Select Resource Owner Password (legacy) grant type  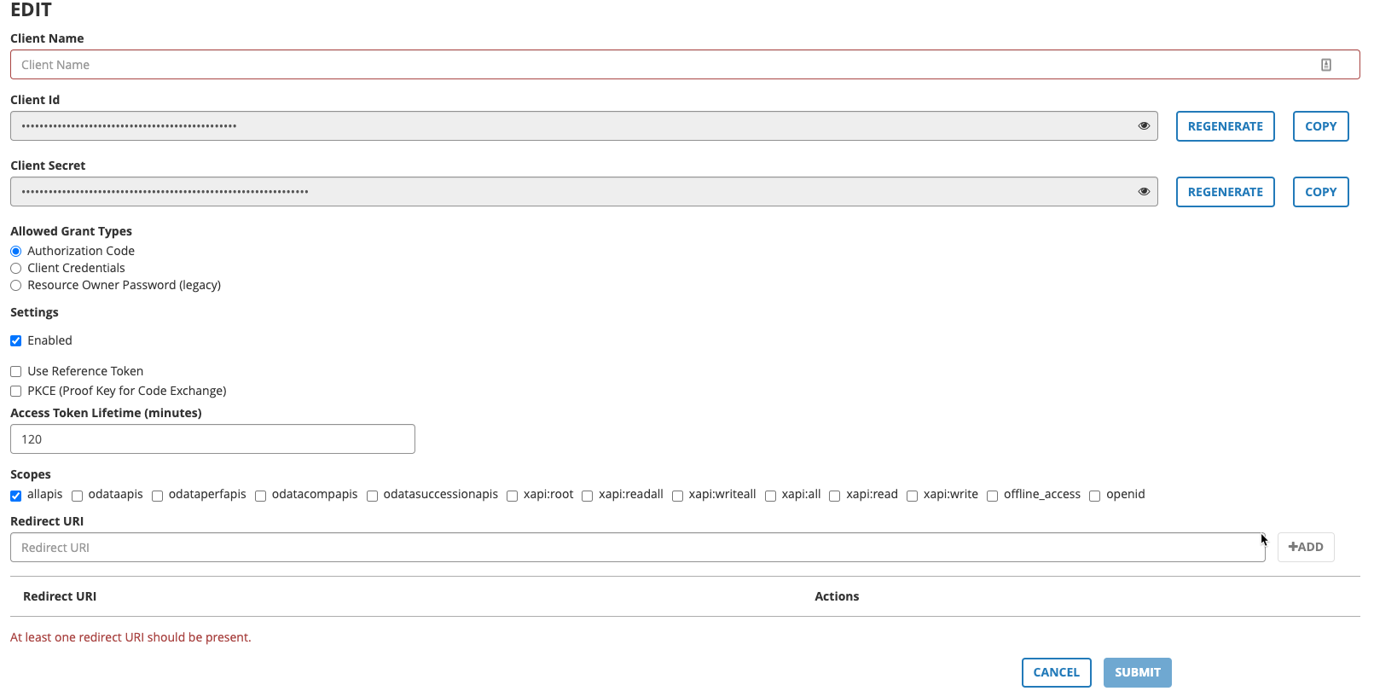pos(15,286)
